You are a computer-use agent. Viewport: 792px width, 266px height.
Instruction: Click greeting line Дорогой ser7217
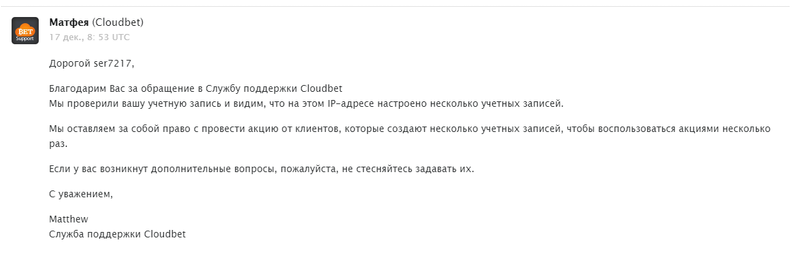click(x=92, y=63)
